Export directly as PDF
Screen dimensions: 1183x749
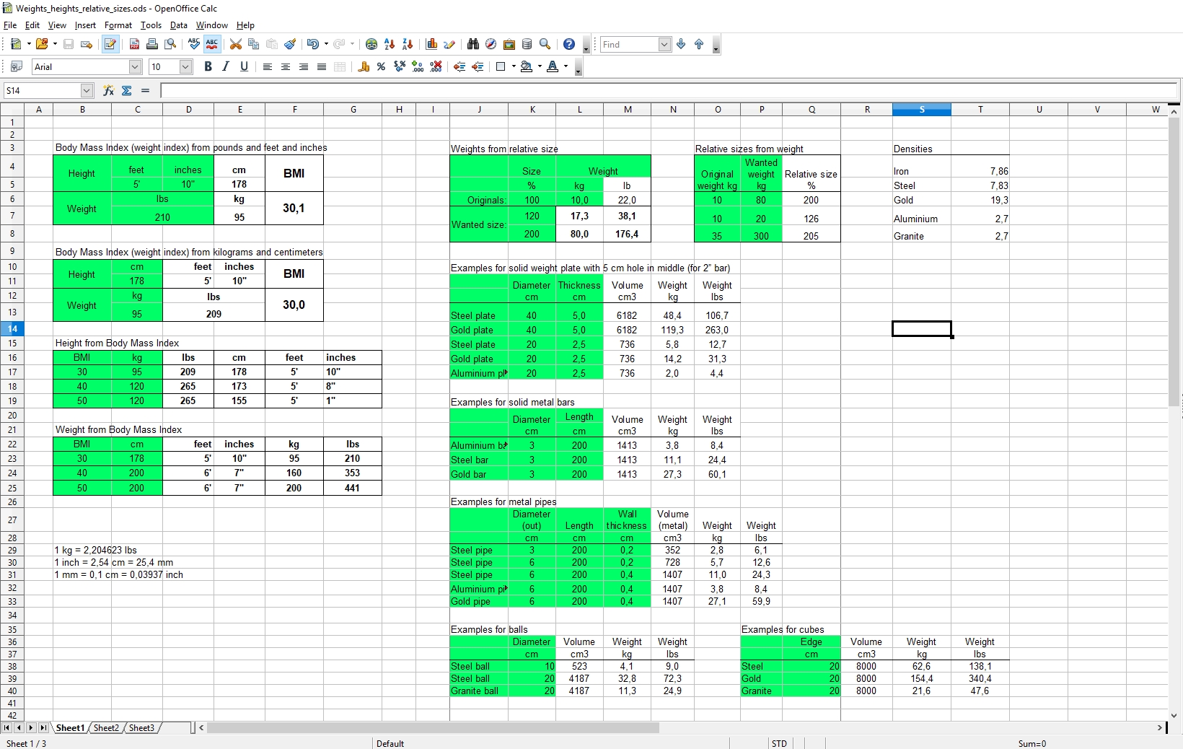(x=134, y=44)
